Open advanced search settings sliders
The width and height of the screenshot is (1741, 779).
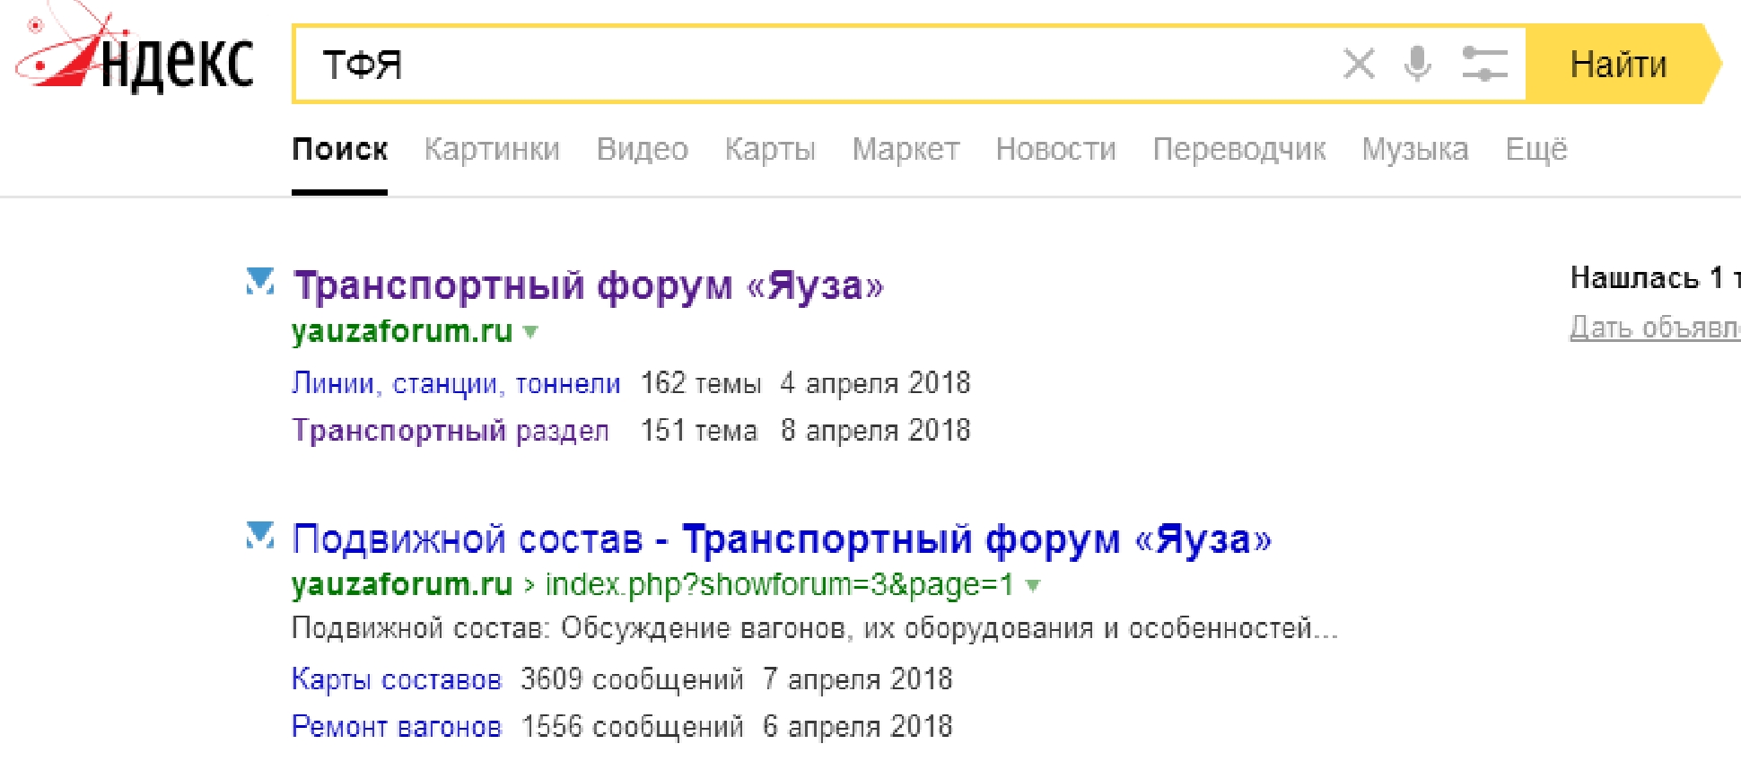point(1484,64)
